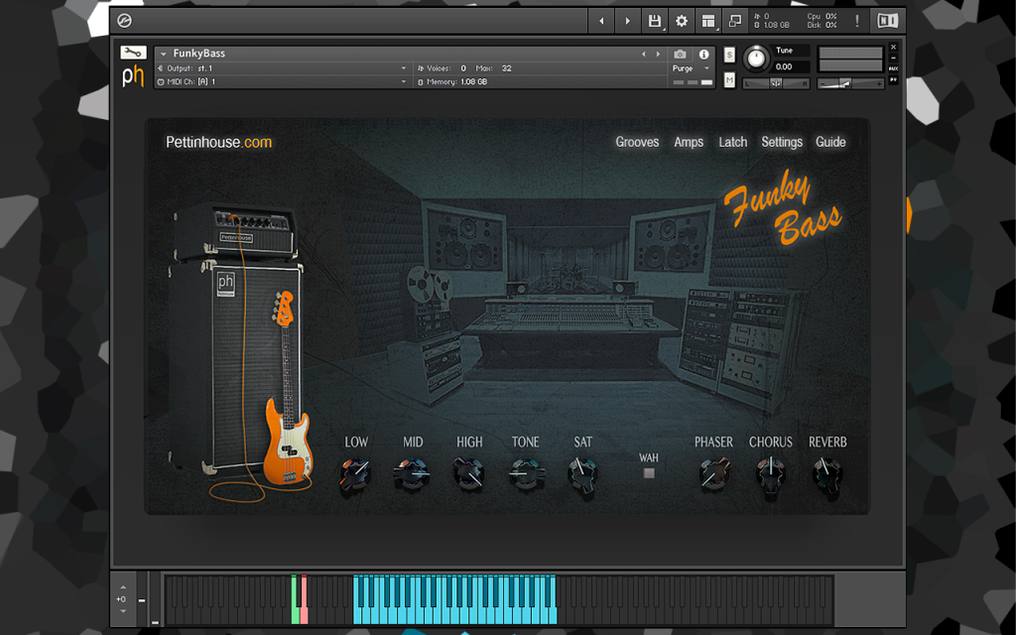The width and height of the screenshot is (1016, 635).
Task: Click the minimized view window icon
Action: click(x=735, y=21)
